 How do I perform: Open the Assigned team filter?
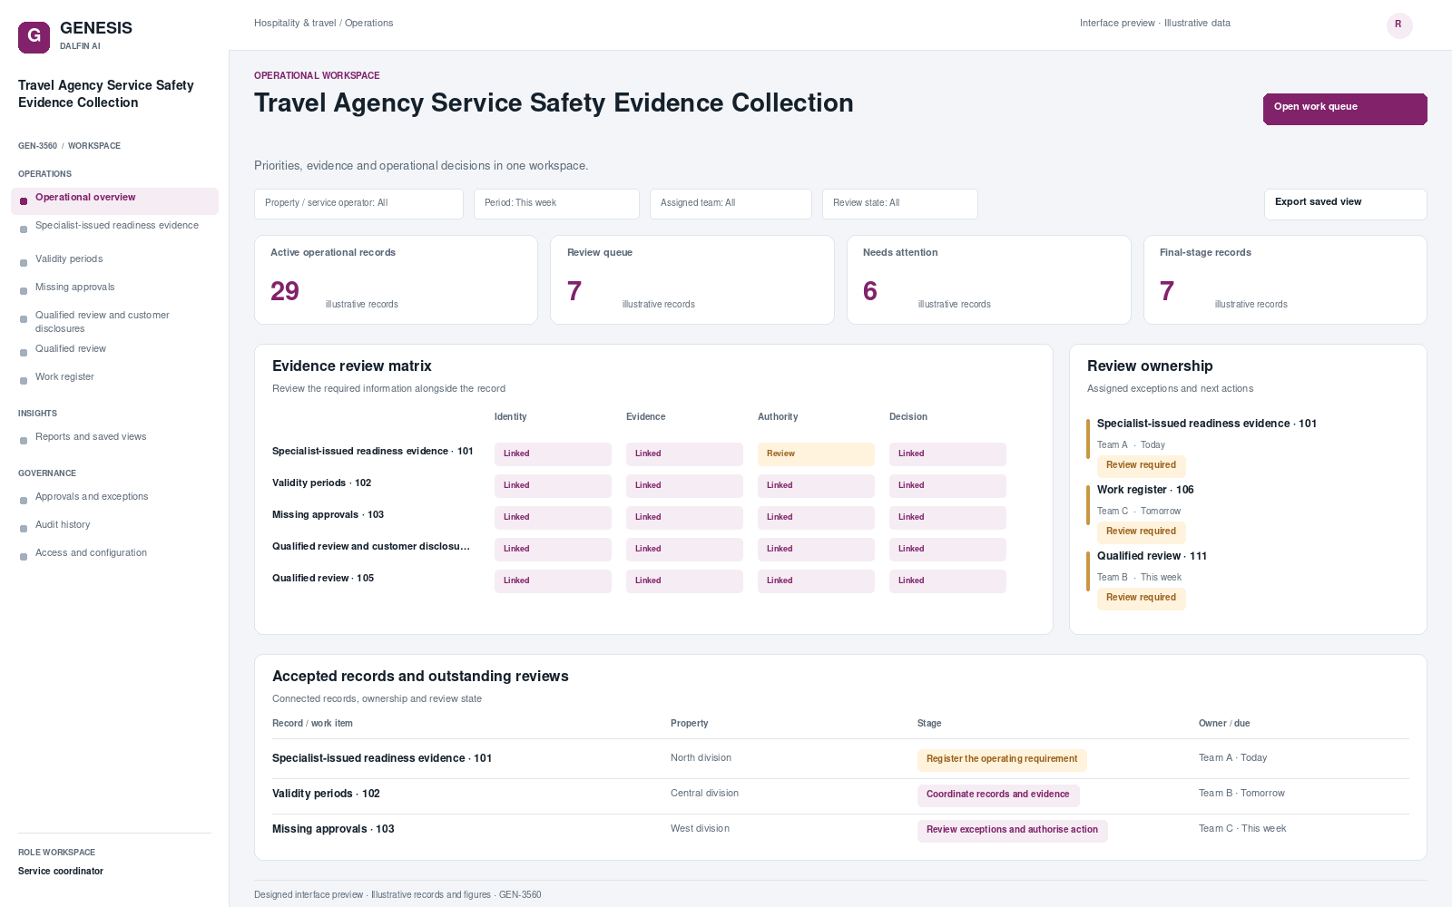731,204
